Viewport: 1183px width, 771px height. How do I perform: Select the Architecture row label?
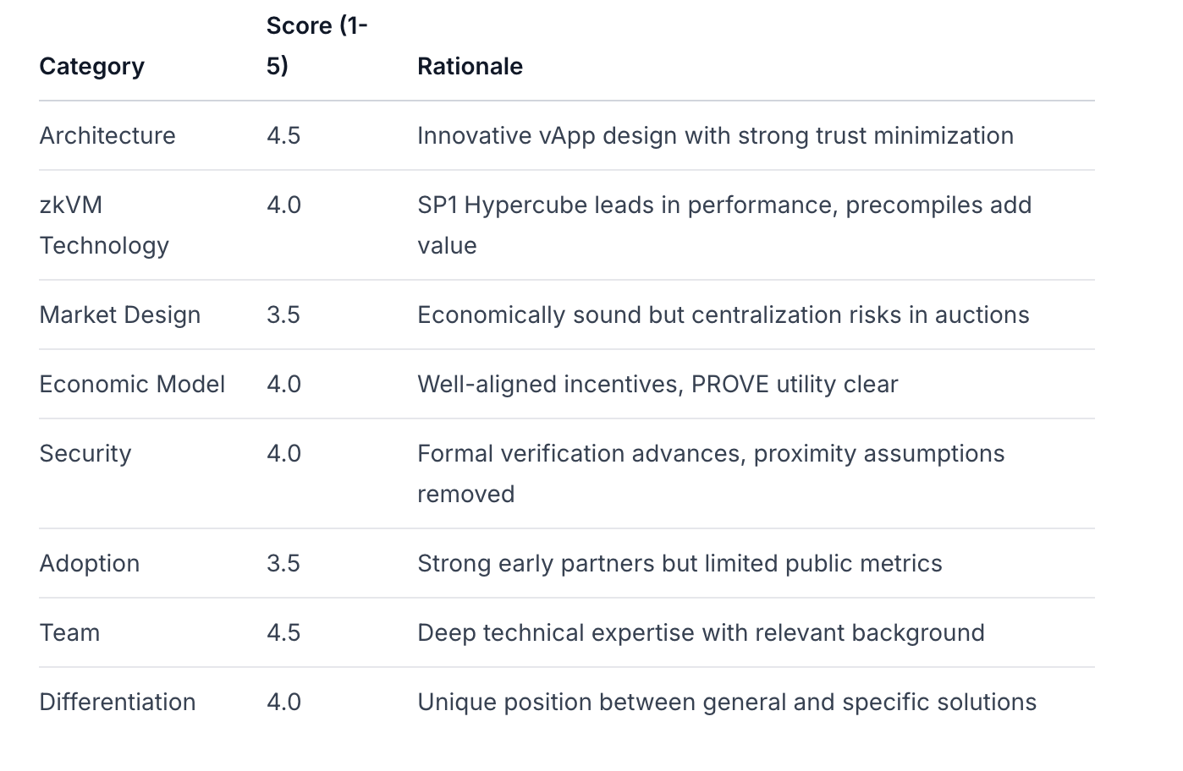pyautogui.click(x=107, y=135)
